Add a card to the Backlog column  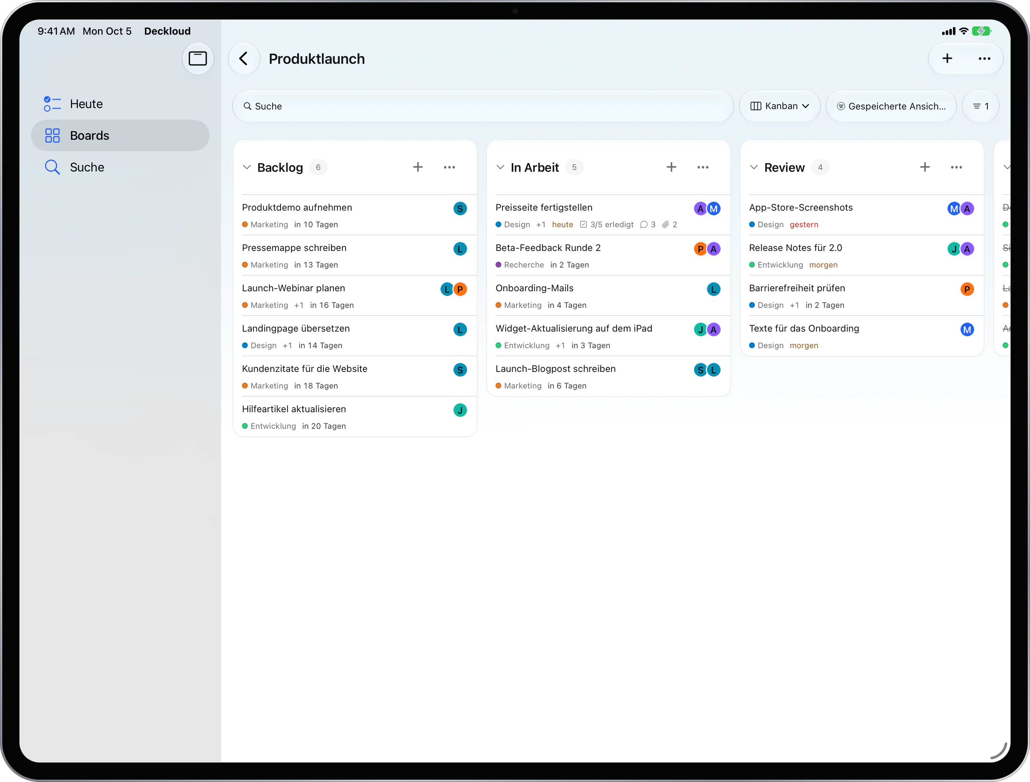coord(418,167)
